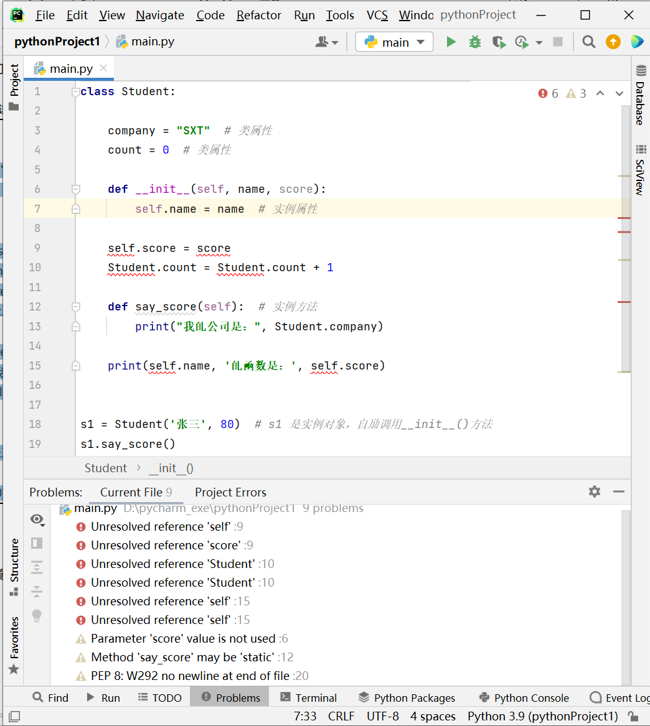Open Problems panel settings gear
Screen dimensions: 650x726
[x=595, y=491]
